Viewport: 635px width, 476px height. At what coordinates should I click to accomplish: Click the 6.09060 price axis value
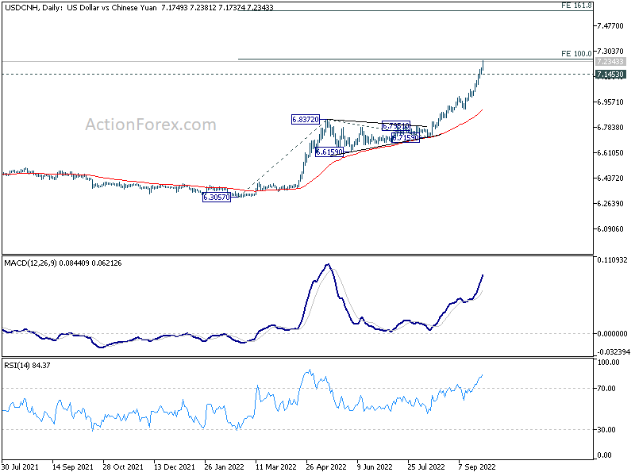point(610,229)
